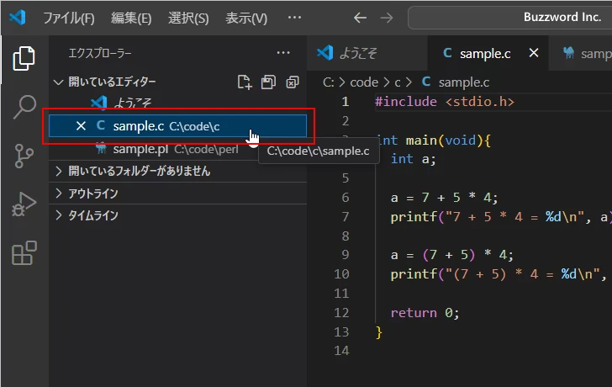Image resolution: width=612 pixels, height=387 pixels.
Task: Click the code breadcrumb segment
Action: pos(364,82)
